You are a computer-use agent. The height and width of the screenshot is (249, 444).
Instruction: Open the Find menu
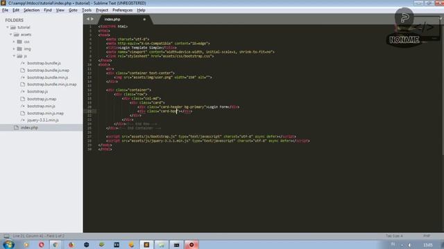(x=48, y=10)
